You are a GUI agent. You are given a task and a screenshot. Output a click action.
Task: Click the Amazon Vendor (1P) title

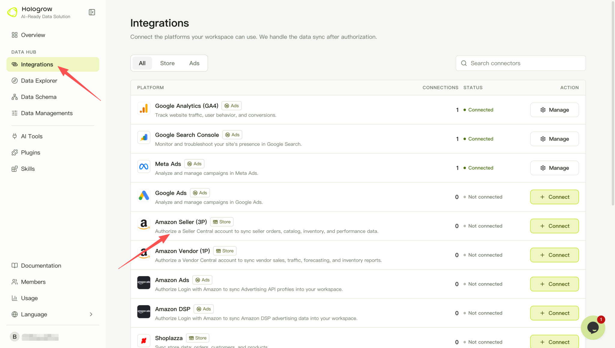tap(182, 251)
